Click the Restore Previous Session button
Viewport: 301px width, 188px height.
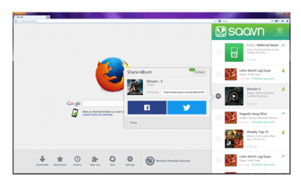coord(168,161)
